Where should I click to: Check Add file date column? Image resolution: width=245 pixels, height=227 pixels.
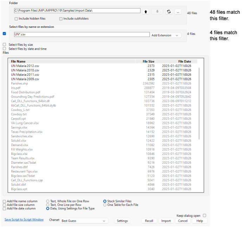pyautogui.click(x=4, y=209)
